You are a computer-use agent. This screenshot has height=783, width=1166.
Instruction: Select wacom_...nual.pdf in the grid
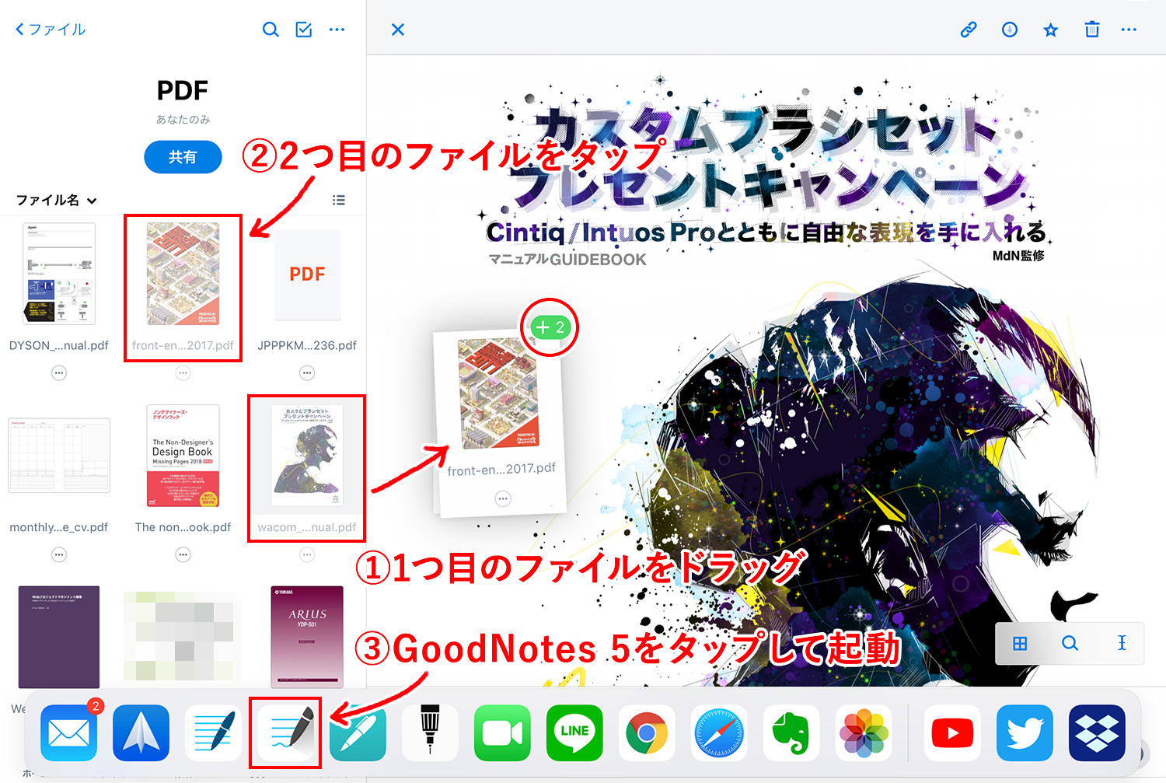click(307, 456)
